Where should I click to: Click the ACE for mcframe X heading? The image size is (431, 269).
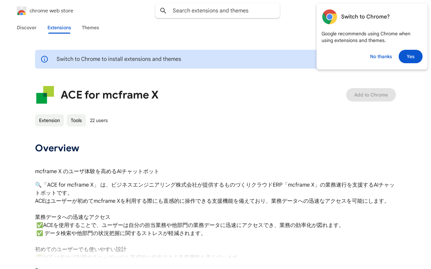[109, 95]
